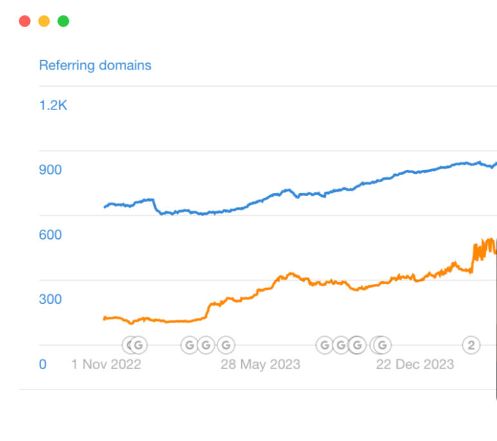This screenshot has height=441, width=497.
Task: Click the 600 axis label
Action: pos(50,234)
